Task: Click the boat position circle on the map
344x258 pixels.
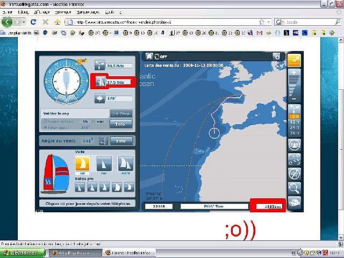Action: click(x=214, y=133)
